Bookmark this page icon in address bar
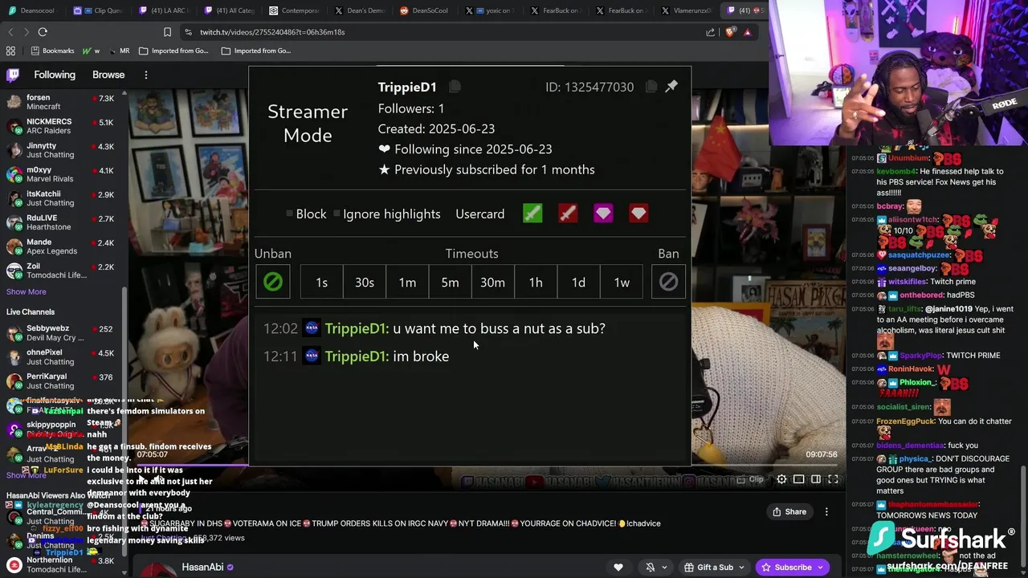 (x=167, y=32)
